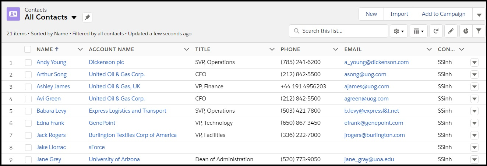Click the New button
Image resolution: width=487 pixels, height=166 pixels.
point(371,14)
